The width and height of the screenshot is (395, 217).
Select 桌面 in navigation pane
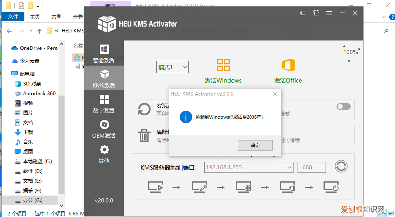pos(24,152)
